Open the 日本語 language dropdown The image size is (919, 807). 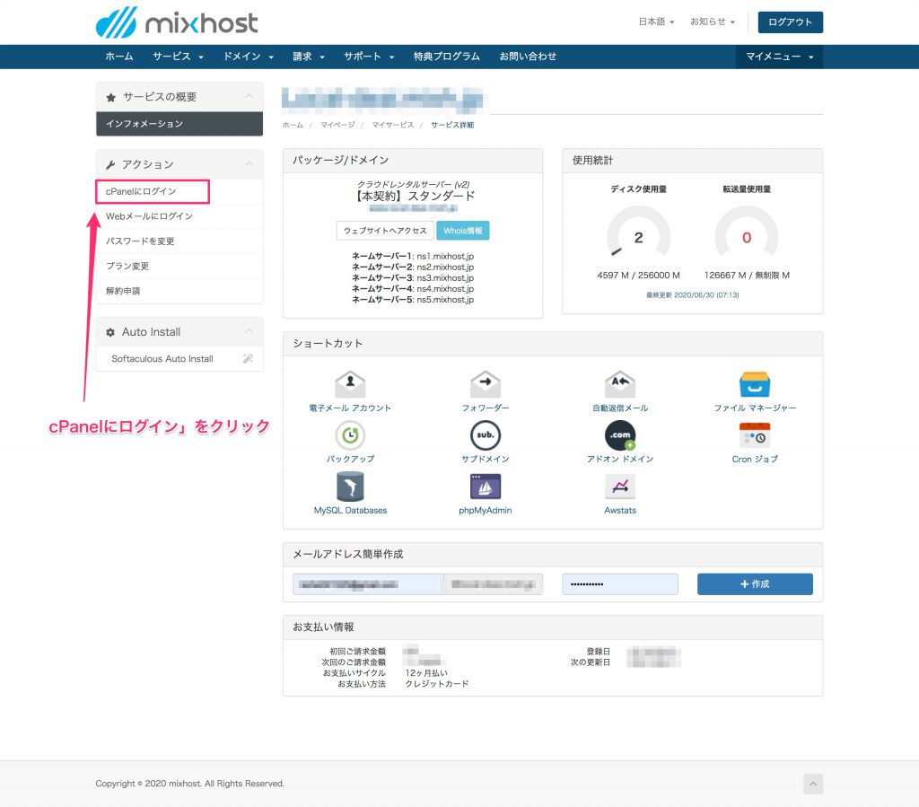coord(656,22)
